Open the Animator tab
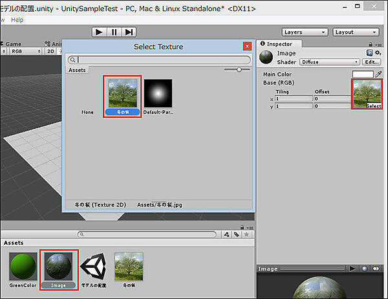 click(53, 44)
